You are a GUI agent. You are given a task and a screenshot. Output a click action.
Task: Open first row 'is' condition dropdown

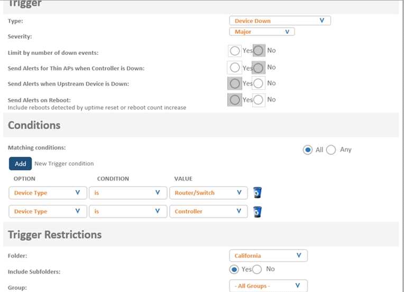coord(127,193)
